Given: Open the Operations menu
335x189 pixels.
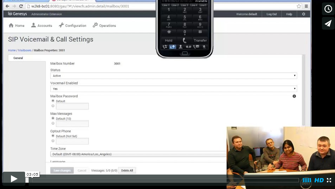Looking at the screenshot, I should pyautogui.click(x=104, y=25).
